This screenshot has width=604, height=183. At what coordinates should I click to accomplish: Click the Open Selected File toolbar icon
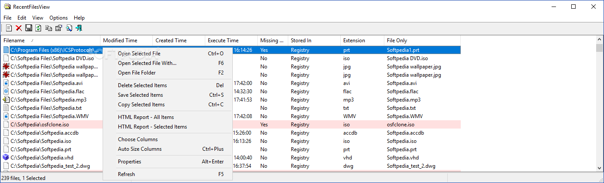coord(9,28)
